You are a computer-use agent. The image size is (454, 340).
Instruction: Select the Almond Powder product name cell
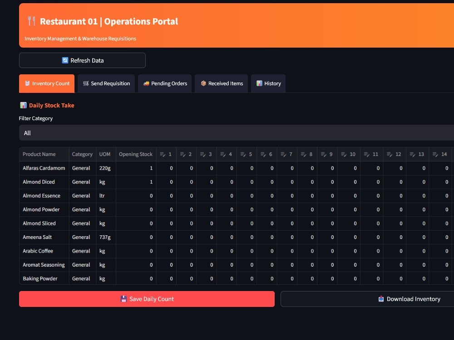[x=44, y=209]
